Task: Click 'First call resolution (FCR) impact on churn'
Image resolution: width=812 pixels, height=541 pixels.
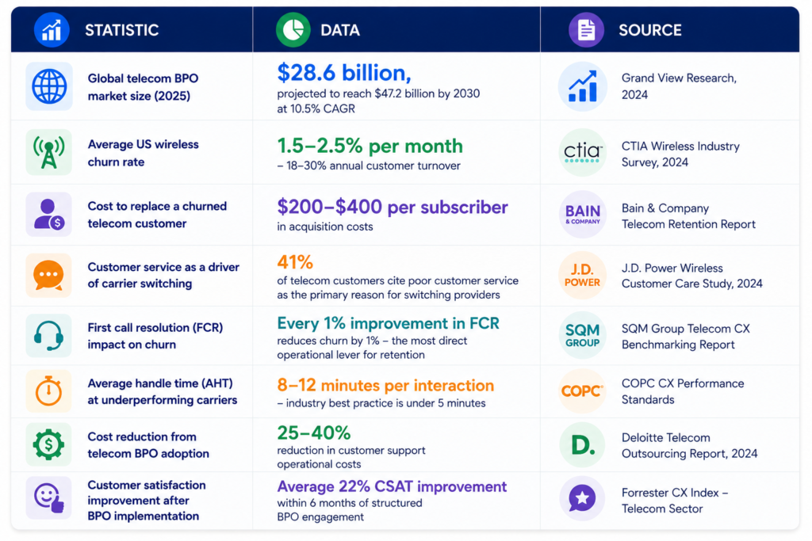Action: (155, 336)
